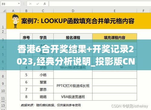Click the cell with number 7

(x=26, y=90)
